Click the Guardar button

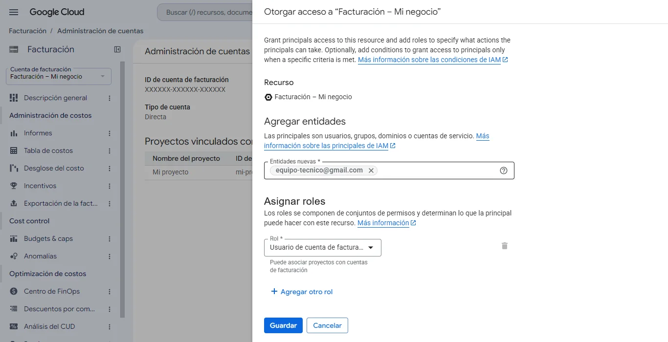coord(283,325)
